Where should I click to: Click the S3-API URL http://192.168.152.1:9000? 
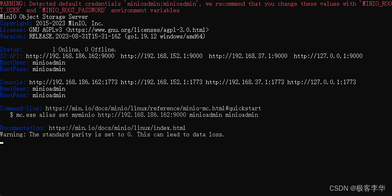[x=162, y=56]
